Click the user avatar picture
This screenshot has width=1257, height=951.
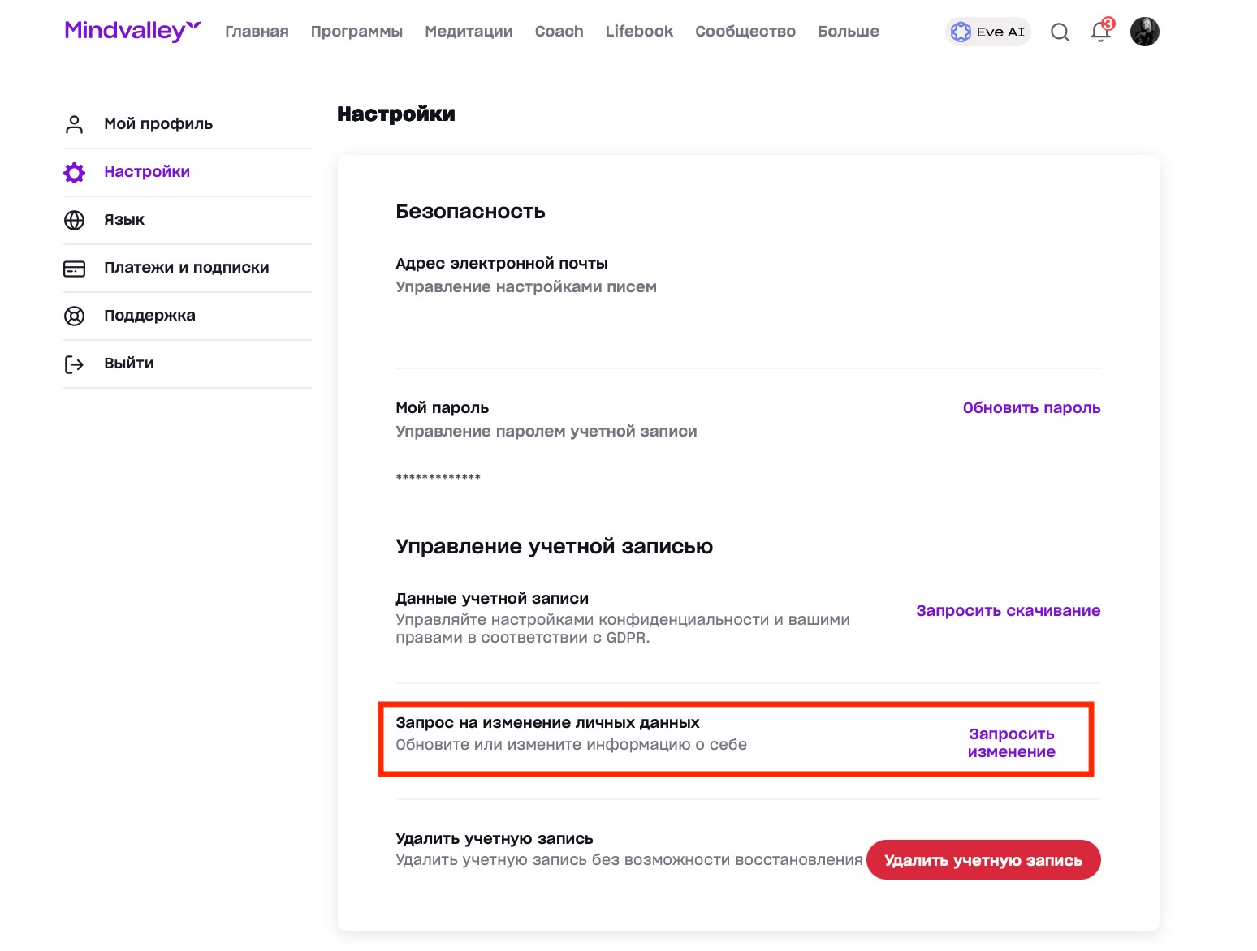pos(1144,32)
